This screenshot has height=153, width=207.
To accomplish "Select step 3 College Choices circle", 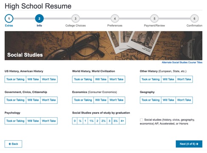I will (x=76, y=19).
